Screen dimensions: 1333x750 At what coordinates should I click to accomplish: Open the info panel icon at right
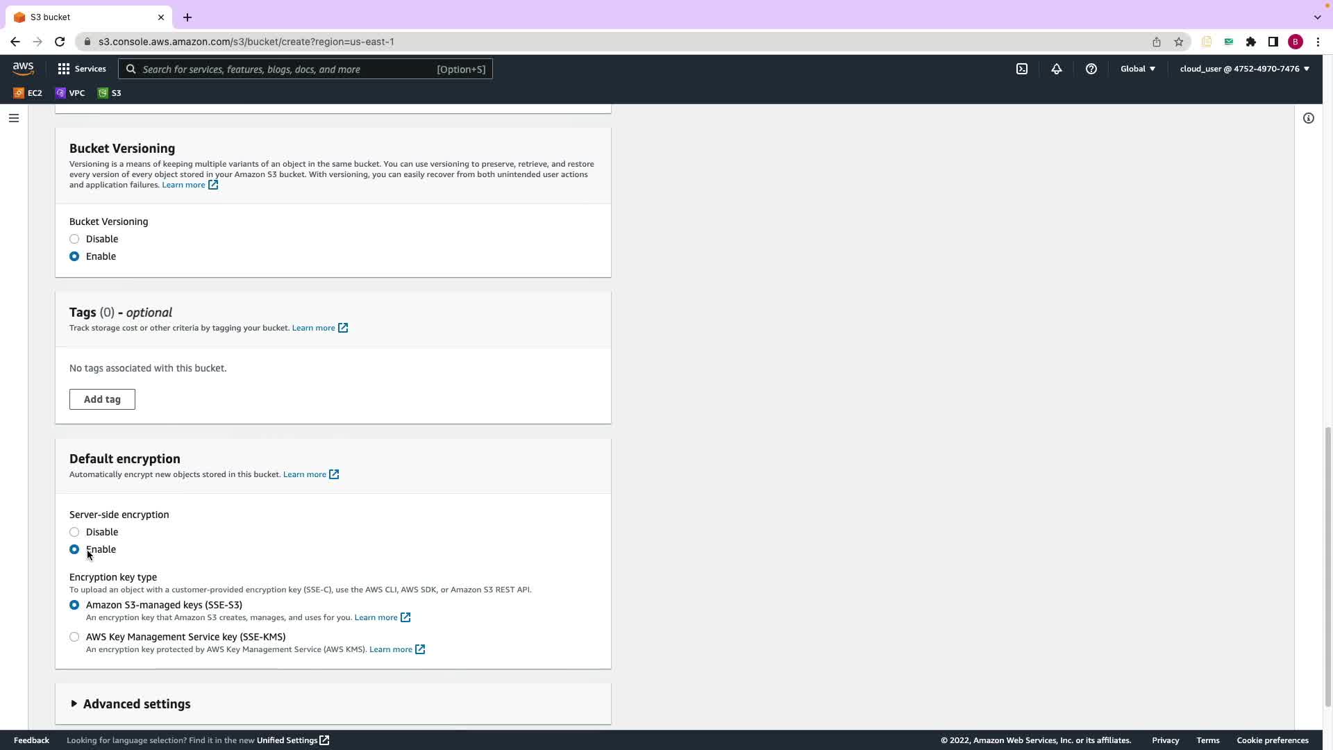(1308, 118)
